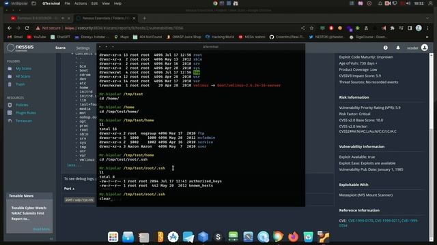Screen dimensions: 437x245
Task: Open Trash folder link
Action: (20, 84)
